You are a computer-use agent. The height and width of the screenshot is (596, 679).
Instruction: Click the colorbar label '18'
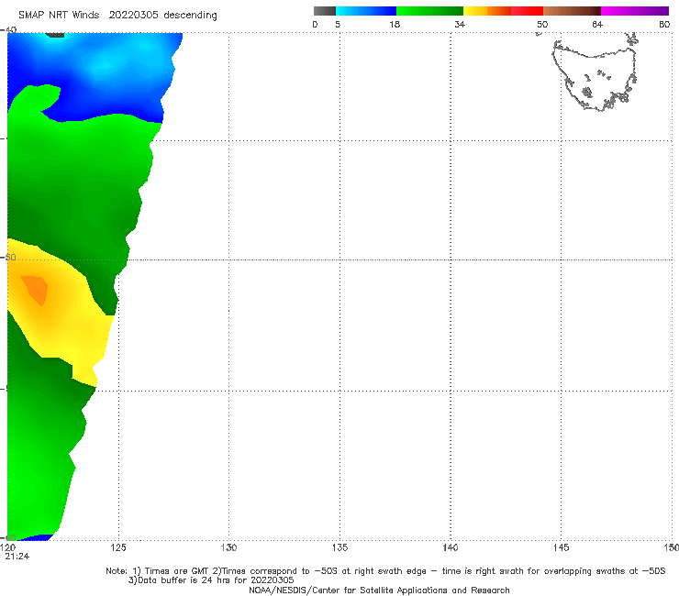[395, 25]
